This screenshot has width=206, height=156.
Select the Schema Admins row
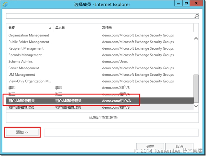coord(100,62)
